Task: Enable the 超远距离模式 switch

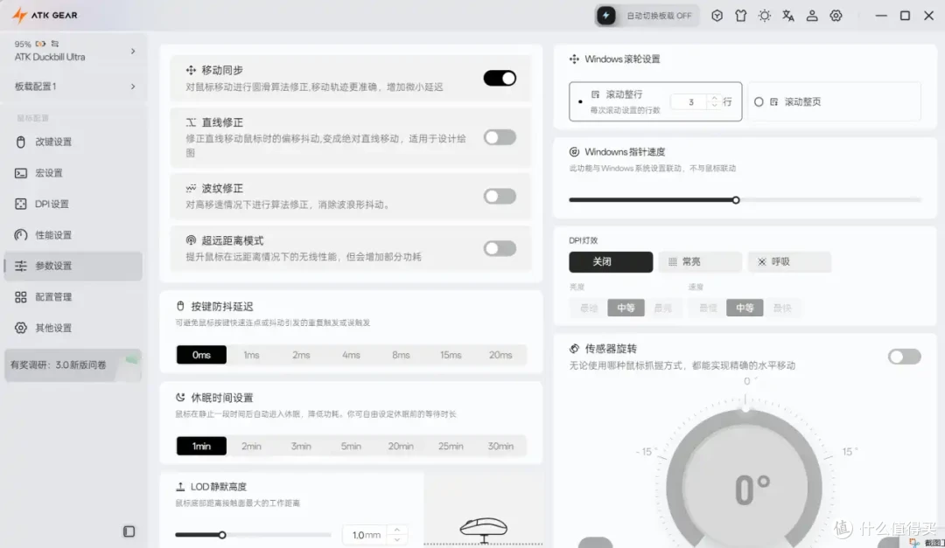Action: coord(500,249)
